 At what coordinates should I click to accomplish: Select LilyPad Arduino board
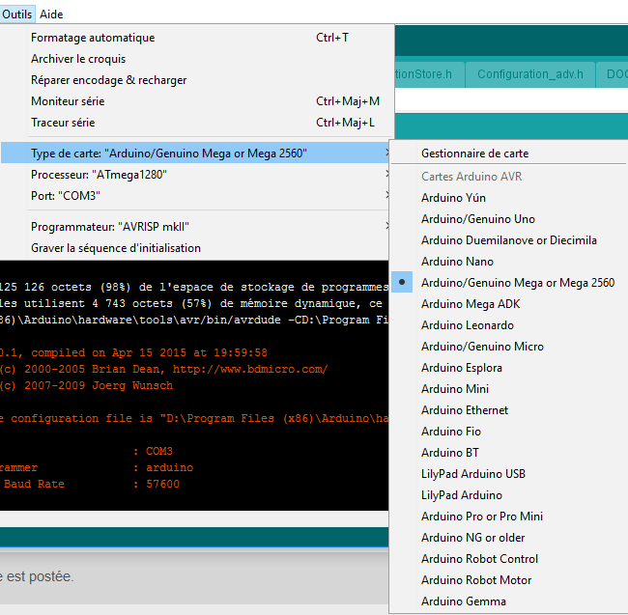click(508, 495)
